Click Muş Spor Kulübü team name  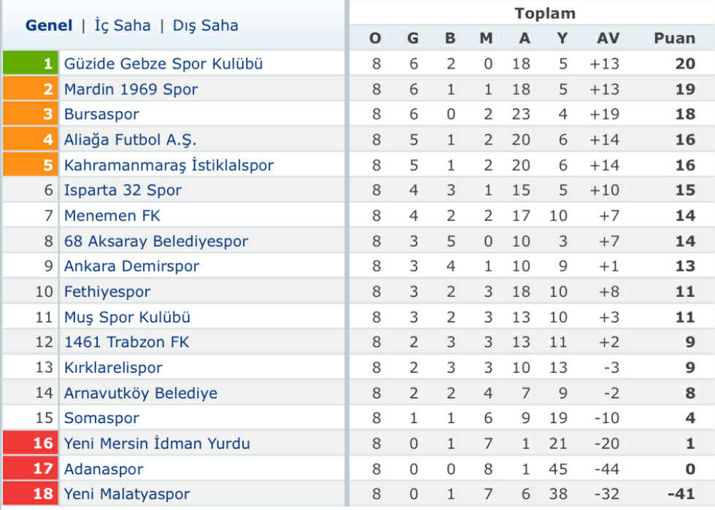(127, 317)
